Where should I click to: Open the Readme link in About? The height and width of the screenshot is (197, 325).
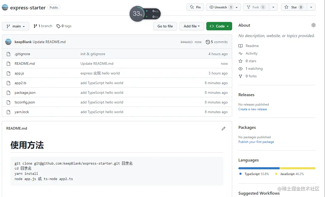tap(252, 46)
